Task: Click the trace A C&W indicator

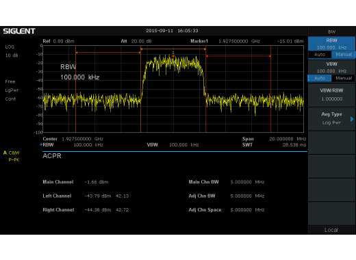Action: tap(12, 153)
